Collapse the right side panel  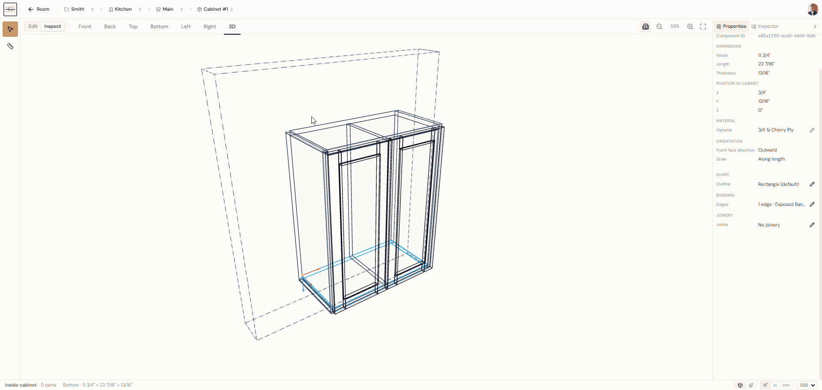coord(815,27)
